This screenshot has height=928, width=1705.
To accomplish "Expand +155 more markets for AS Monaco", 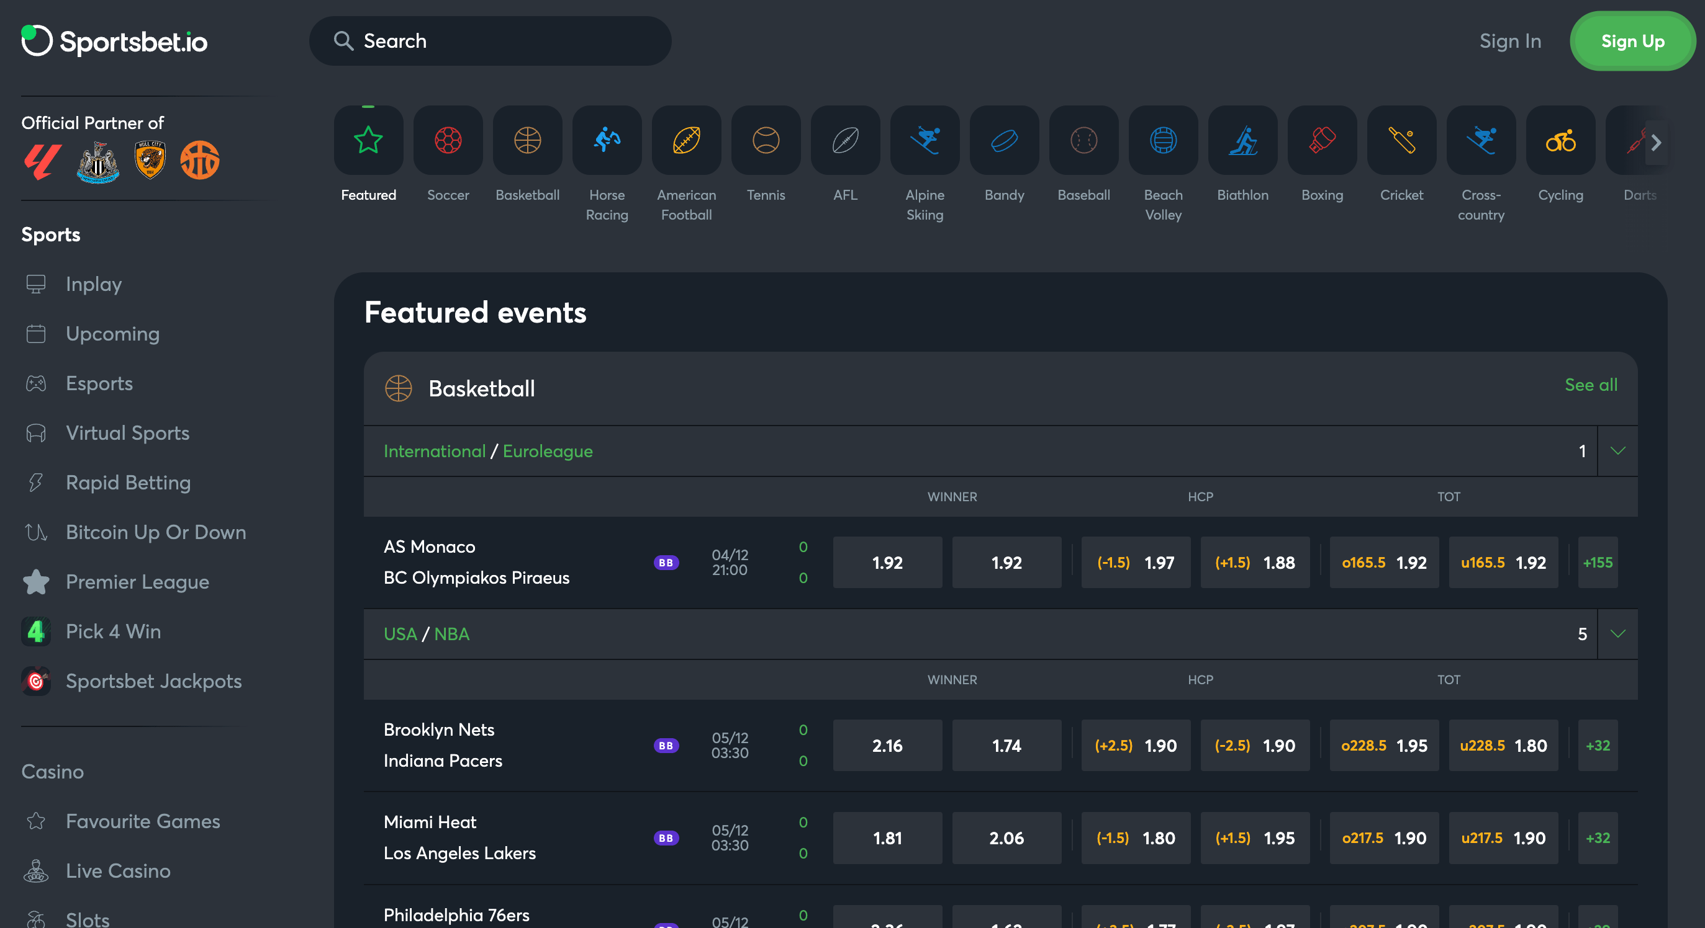I will point(1597,562).
